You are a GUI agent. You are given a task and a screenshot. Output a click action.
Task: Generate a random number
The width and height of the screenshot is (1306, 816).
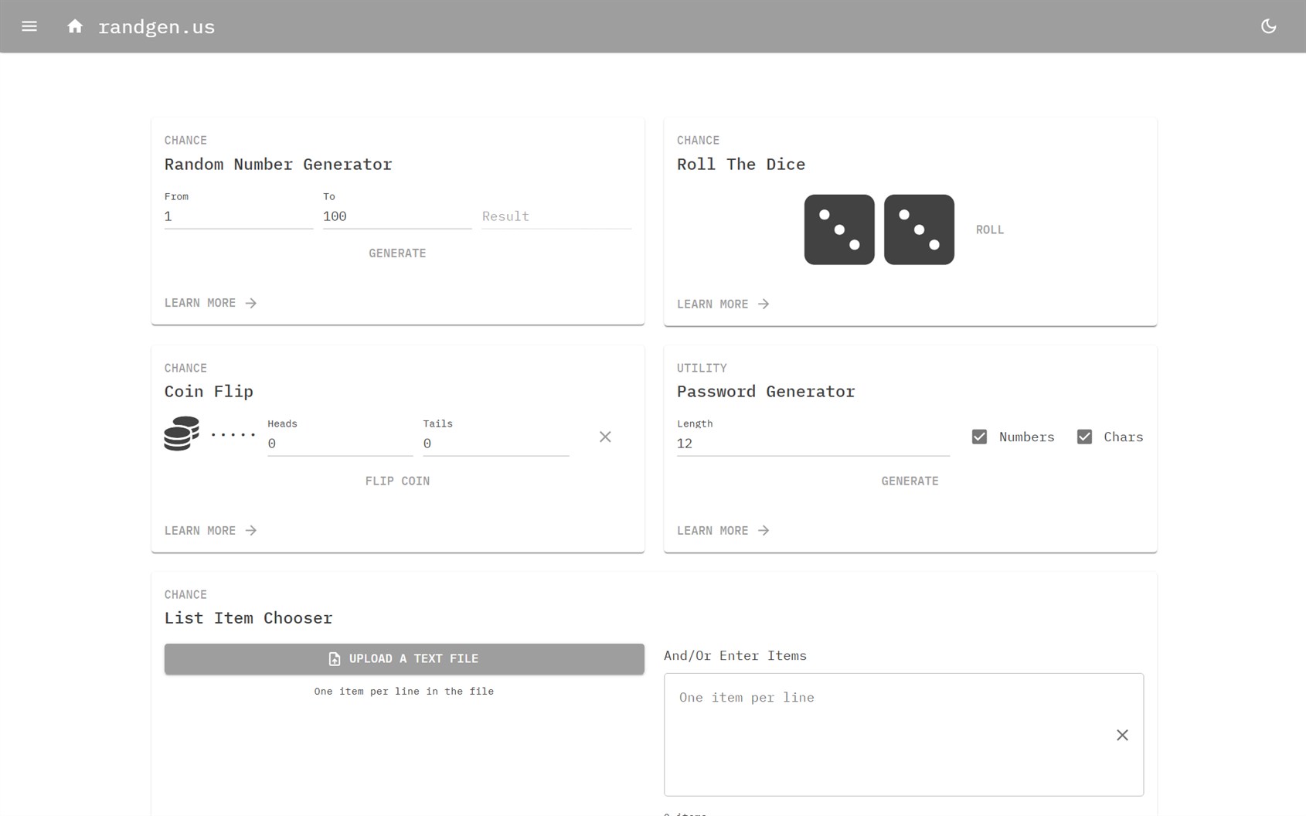click(397, 253)
